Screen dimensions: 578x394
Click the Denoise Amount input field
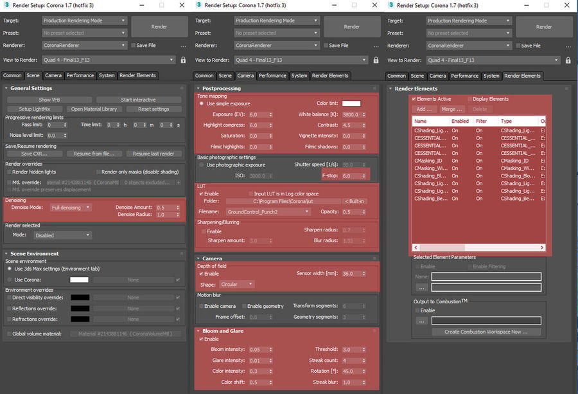click(166, 208)
